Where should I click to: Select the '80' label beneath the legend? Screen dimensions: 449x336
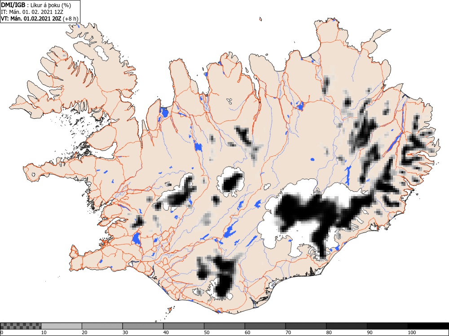(329, 332)
